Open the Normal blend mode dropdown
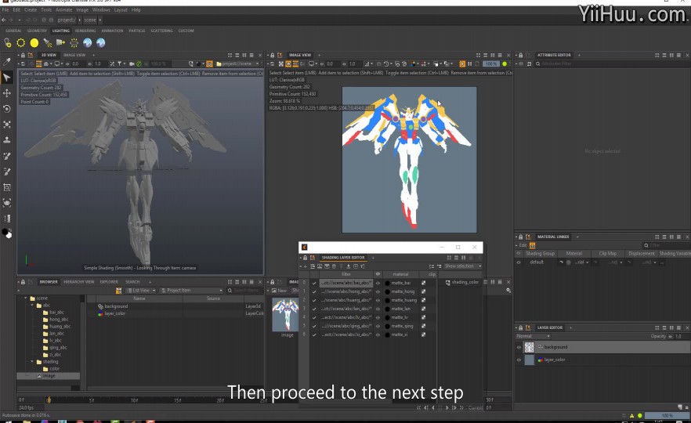691x423 pixels. [533, 336]
